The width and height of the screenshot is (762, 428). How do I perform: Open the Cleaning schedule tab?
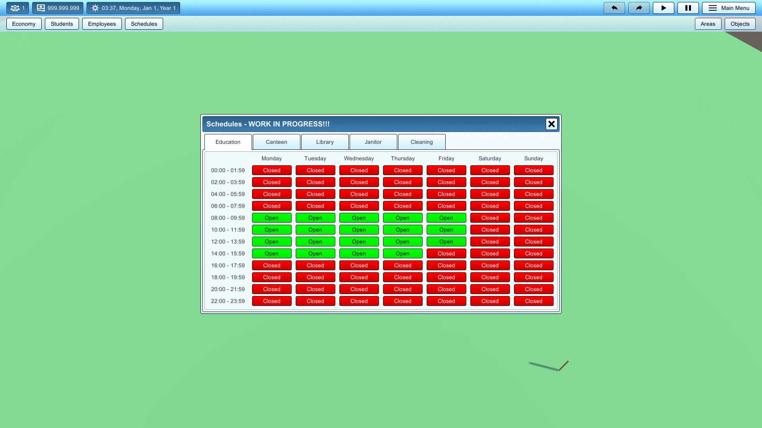click(421, 142)
